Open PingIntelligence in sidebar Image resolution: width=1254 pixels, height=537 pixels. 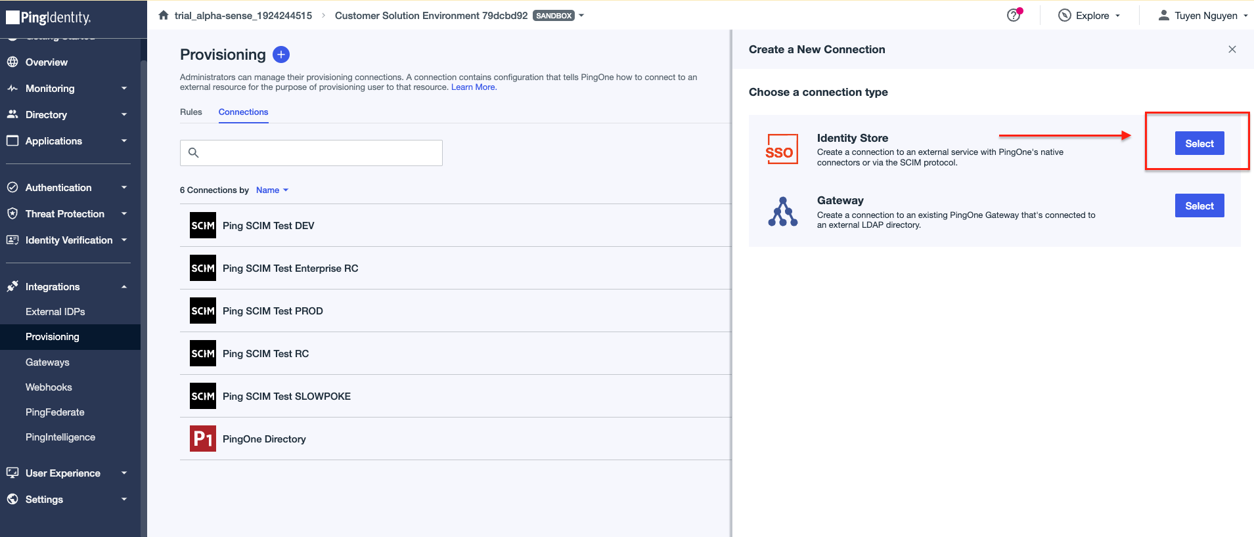[60, 437]
